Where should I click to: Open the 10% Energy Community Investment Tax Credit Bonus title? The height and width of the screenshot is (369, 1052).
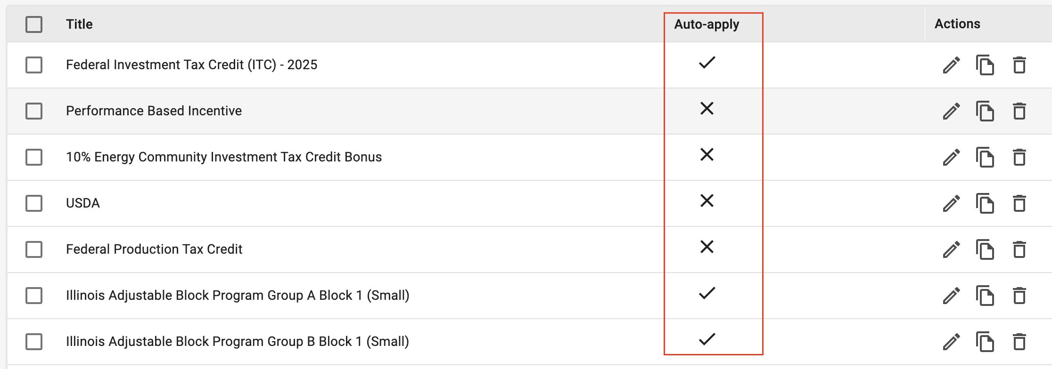pos(224,157)
